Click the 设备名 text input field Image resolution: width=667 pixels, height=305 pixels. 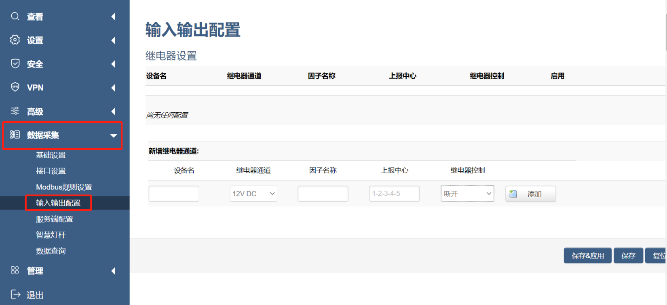(x=174, y=194)
